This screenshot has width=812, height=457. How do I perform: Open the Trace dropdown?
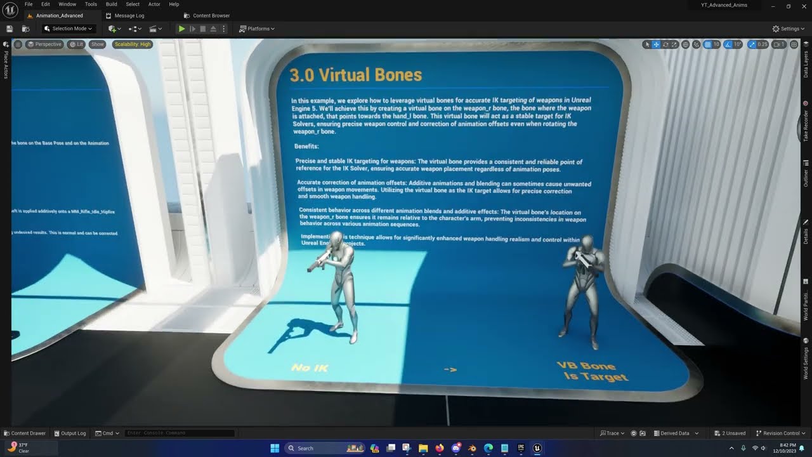point(612,433)
